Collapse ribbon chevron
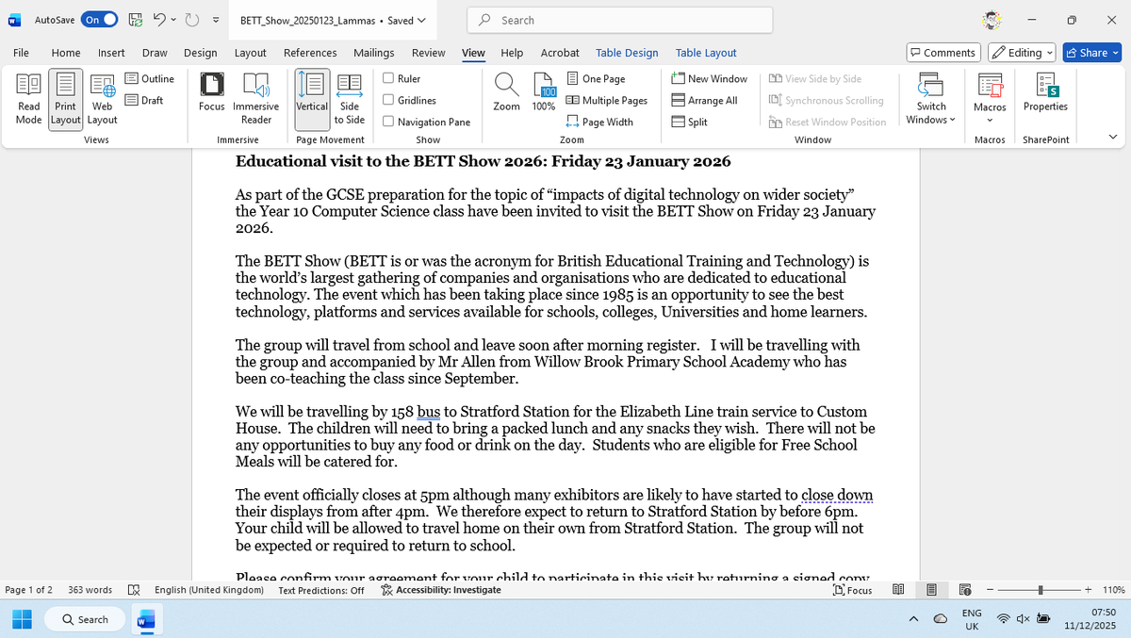Viewport: 1131px width, 638px height. [x=1113, y=138]
